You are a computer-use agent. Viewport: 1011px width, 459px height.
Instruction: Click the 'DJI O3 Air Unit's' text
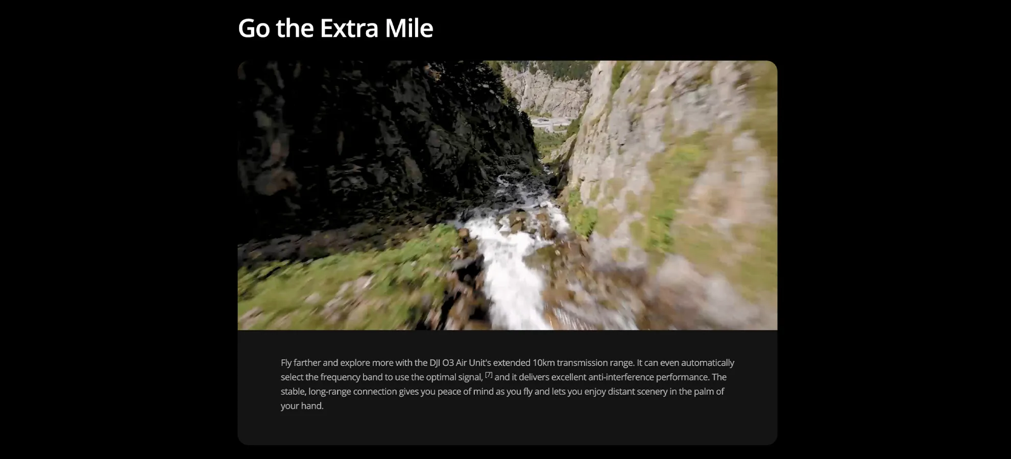point(460,363)
